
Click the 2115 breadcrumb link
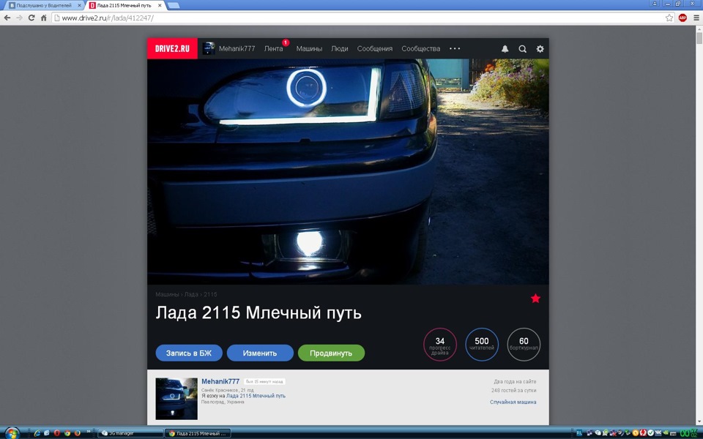click(210, 294)
